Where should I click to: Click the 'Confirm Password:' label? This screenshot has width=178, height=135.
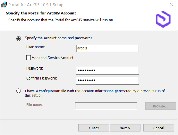point(42,78)
